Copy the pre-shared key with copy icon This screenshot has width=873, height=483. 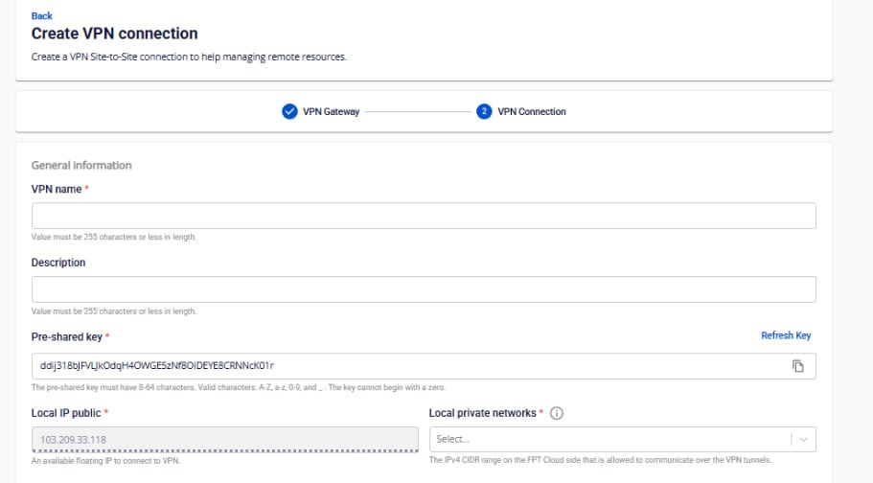[797, 366]
